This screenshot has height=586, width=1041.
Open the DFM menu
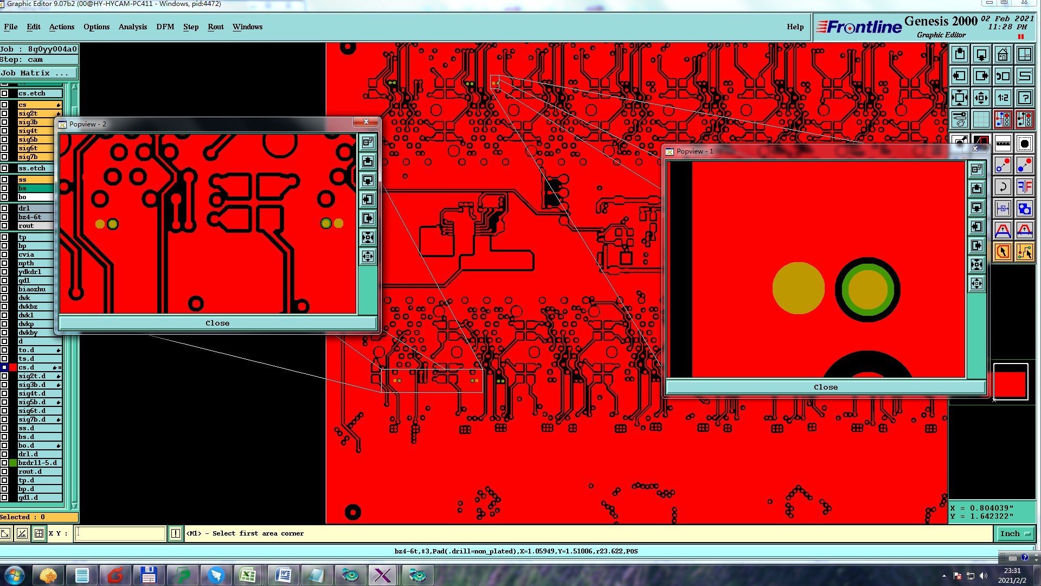(x=165, y=27)
